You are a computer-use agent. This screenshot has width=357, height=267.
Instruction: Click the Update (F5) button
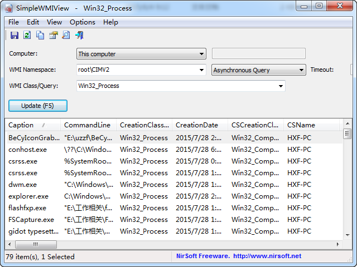[x=38, y=106]
